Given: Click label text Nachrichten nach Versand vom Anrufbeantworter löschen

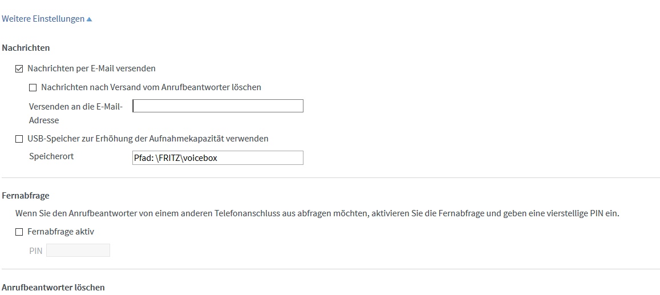Looking at the screenshot, I should pos(151,87).
